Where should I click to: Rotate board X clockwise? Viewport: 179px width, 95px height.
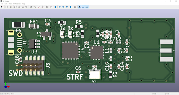point(31,7)
